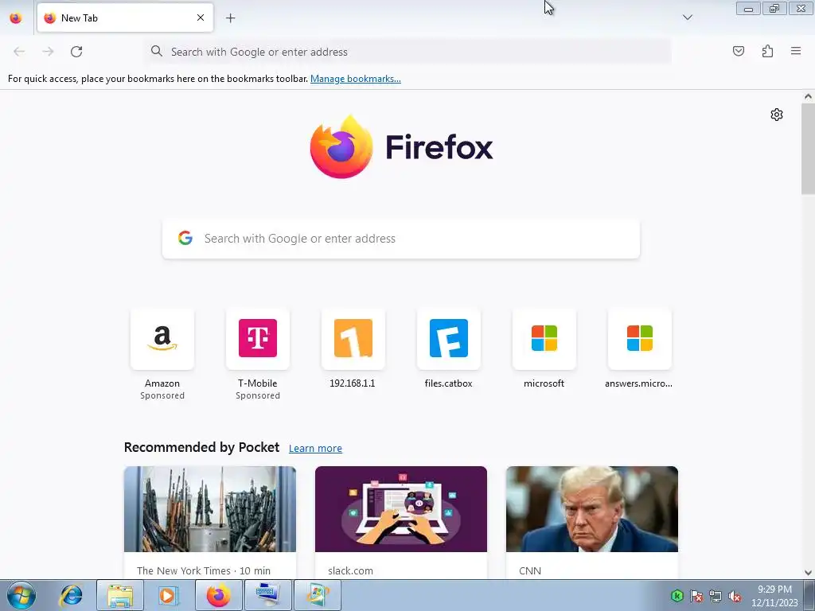The width and height of the screenshot is (815, 611).
Task: Open Firefox View pinned icon
Action: [16, 18]
